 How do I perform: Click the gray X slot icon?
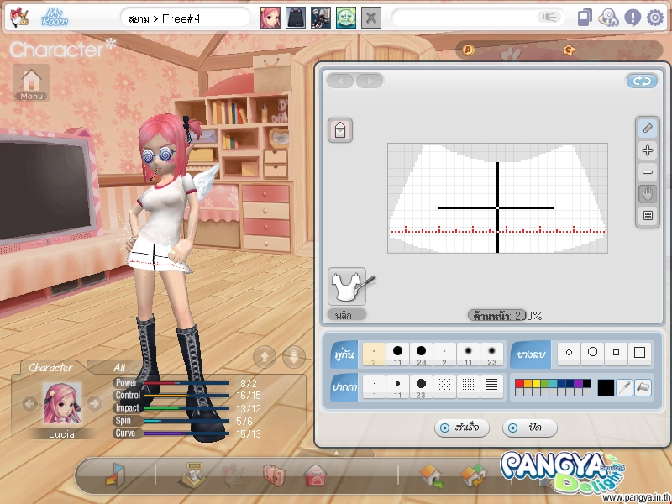coord(371,18)
